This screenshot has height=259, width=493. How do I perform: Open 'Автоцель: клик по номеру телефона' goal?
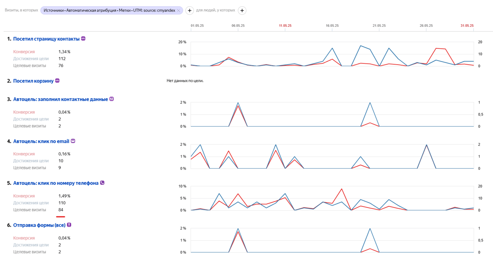click(56, 183)
